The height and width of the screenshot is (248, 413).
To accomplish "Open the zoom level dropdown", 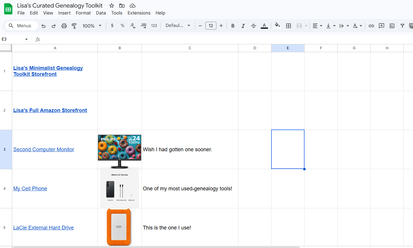I will tap(92, 26).
